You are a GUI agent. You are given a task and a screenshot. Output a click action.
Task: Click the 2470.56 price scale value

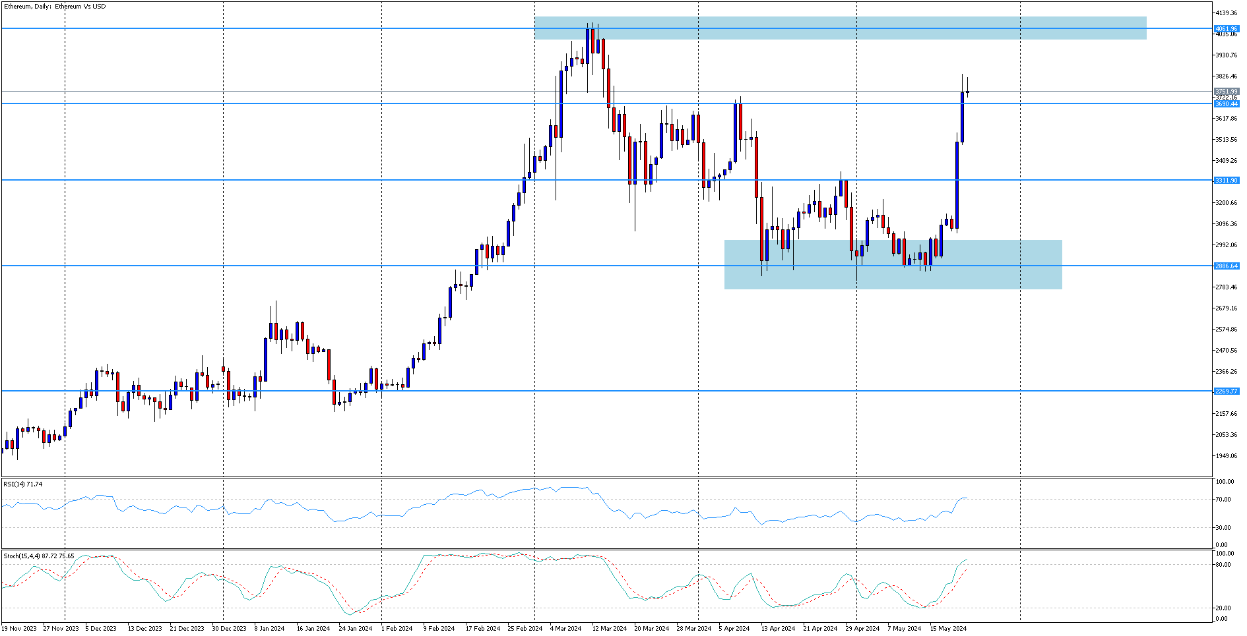[1227, 351]
